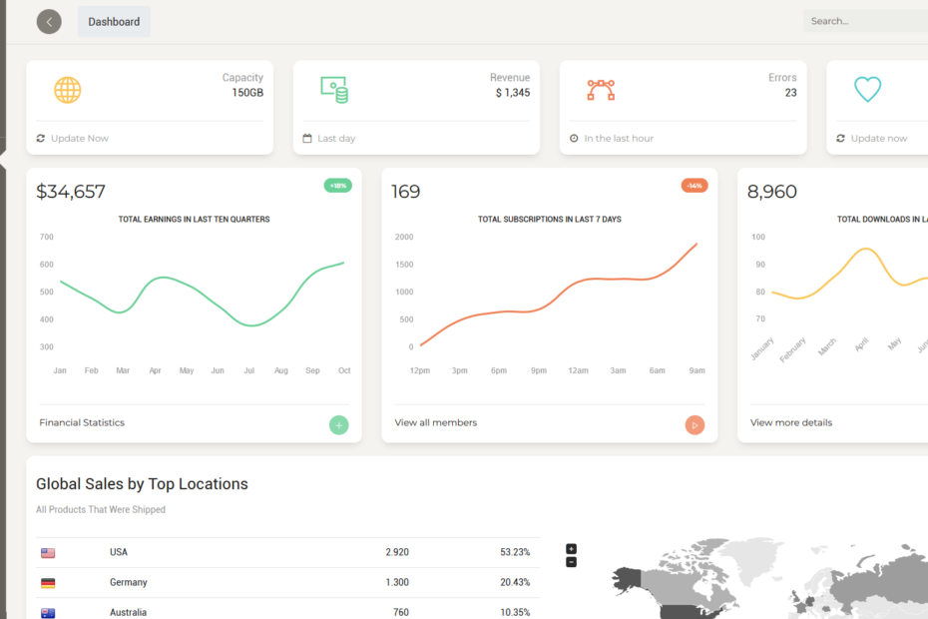The height and width of the screenshot is (619, 928).
Task: Zoom out the map with minus button
Action: [571, 562]
